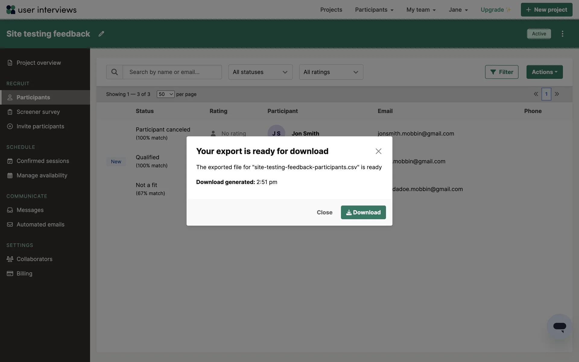Expand the All statuses dropdown
The image size is (579, 362).
point(260,72)
